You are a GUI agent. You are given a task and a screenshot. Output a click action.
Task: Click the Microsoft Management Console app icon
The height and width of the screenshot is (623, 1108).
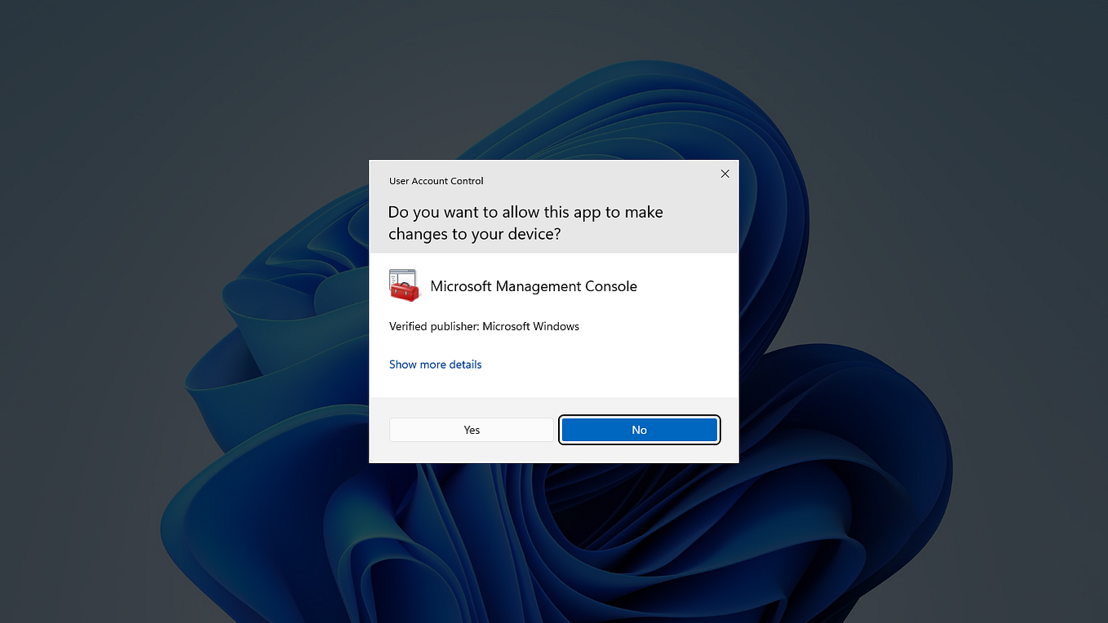coord(405,285)
